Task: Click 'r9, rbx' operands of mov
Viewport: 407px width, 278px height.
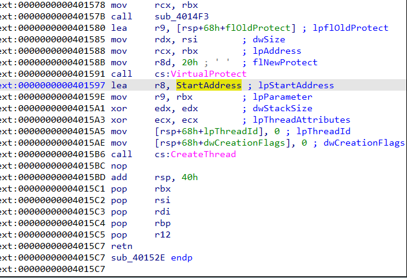Action: 173,97
